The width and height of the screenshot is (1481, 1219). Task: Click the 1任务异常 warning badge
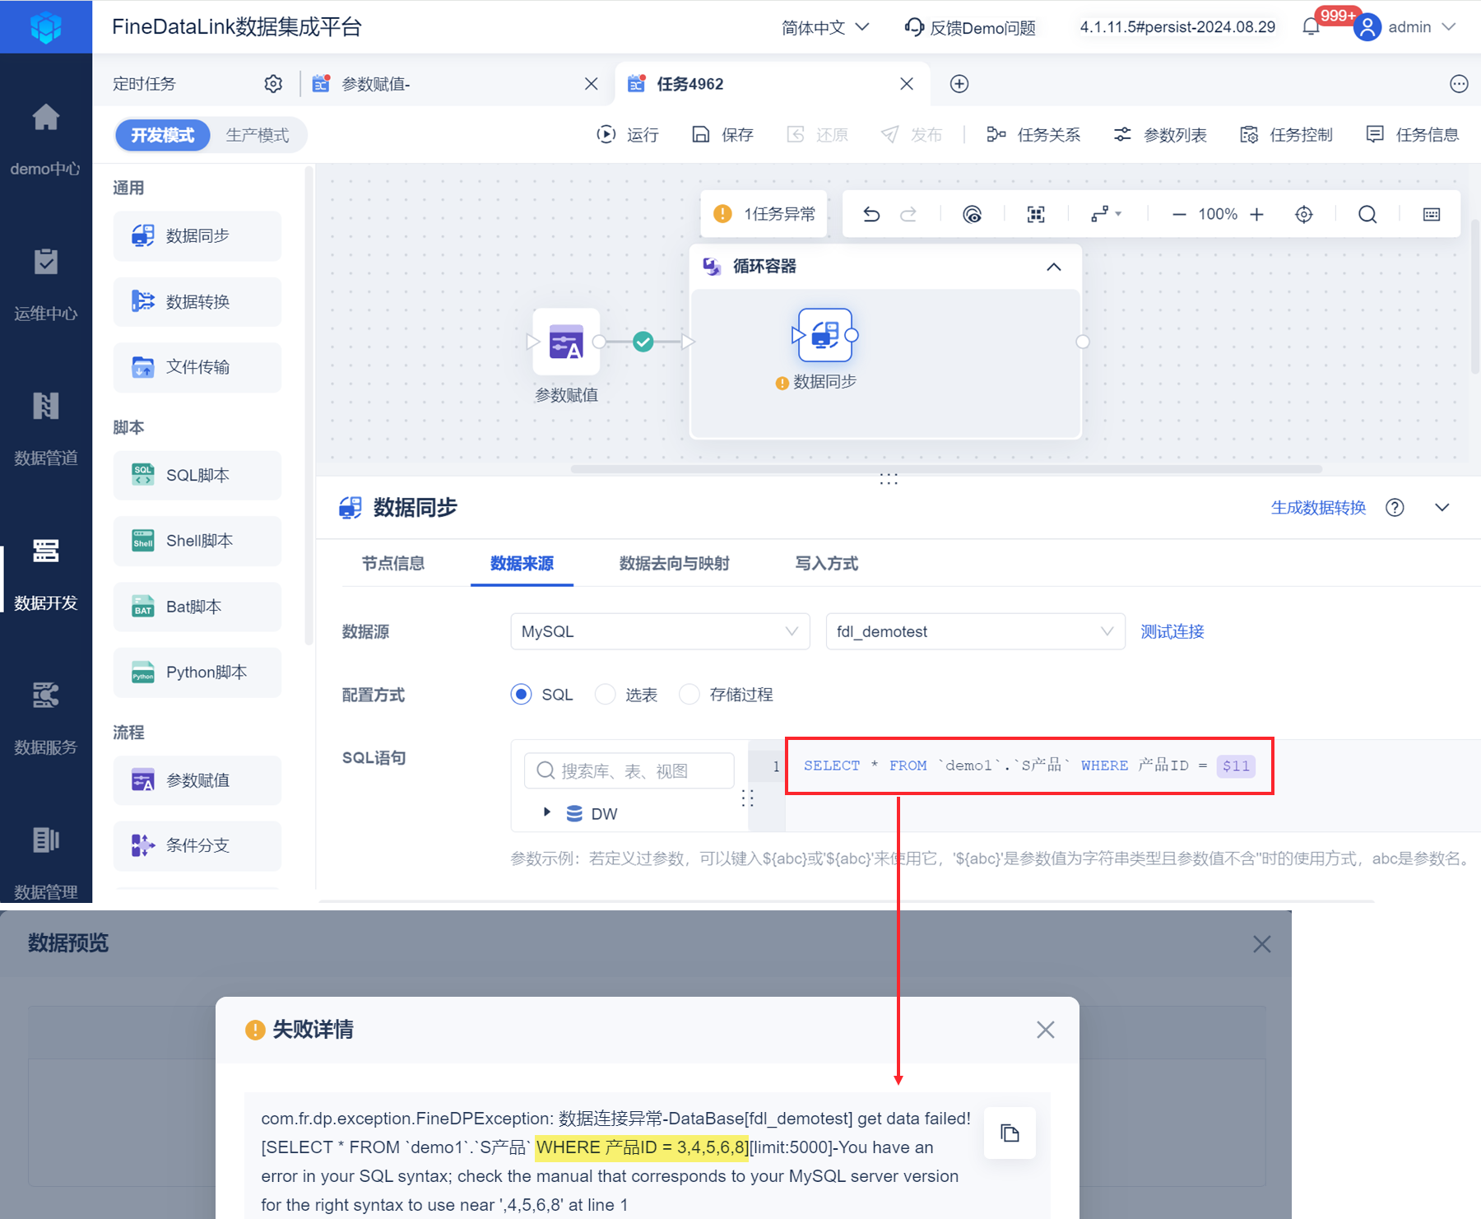pos(764,215)
